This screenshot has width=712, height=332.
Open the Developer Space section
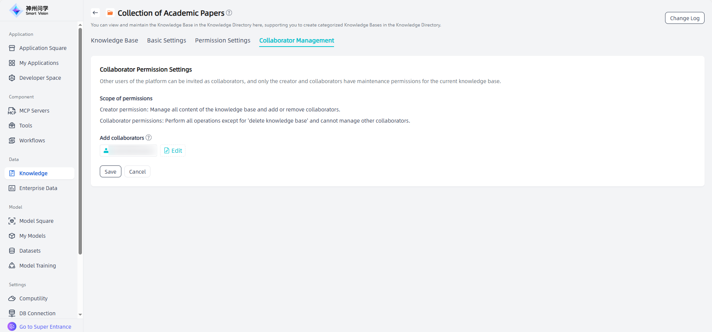pos(40,78)
